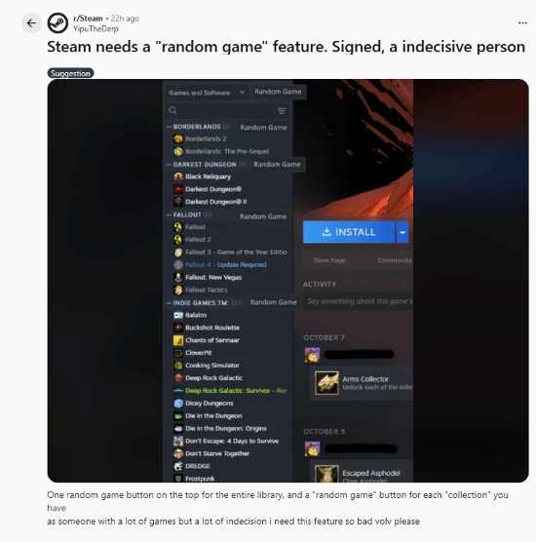
Task: Select the Balatro game icon
Action: pyautogui.click(x=178, y=315)
